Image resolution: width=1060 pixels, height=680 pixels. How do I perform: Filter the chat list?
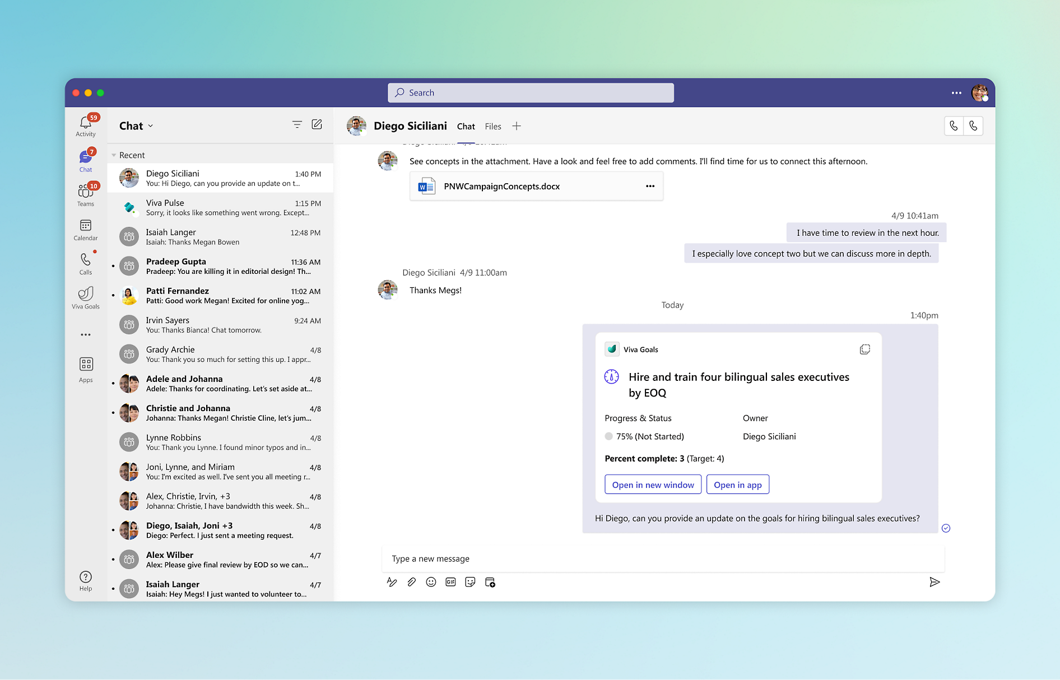pos(297,124)
